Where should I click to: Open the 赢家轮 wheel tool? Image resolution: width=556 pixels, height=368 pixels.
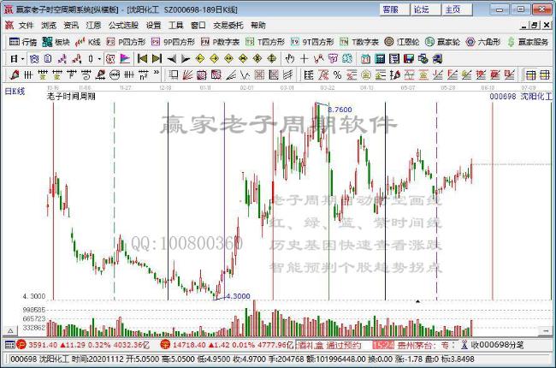[442, 42]
